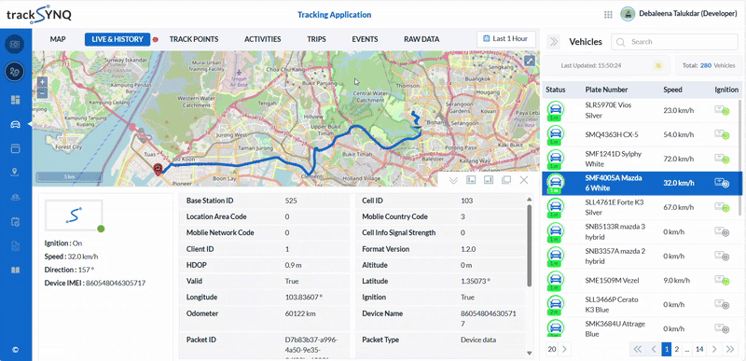
Task: Open the book icon in left sidebar
Action: 16,271
